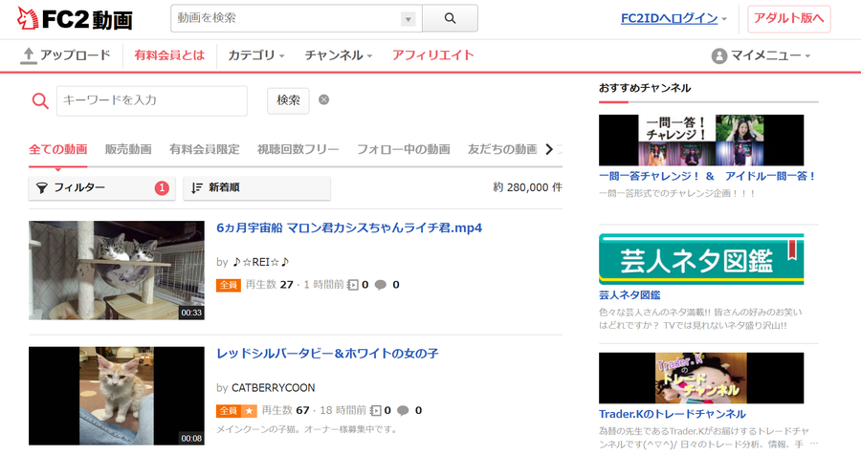Screen dimensions: 861x455
Task: Open the kitten video thumbnail 00:08
Action: coord(117,396)
